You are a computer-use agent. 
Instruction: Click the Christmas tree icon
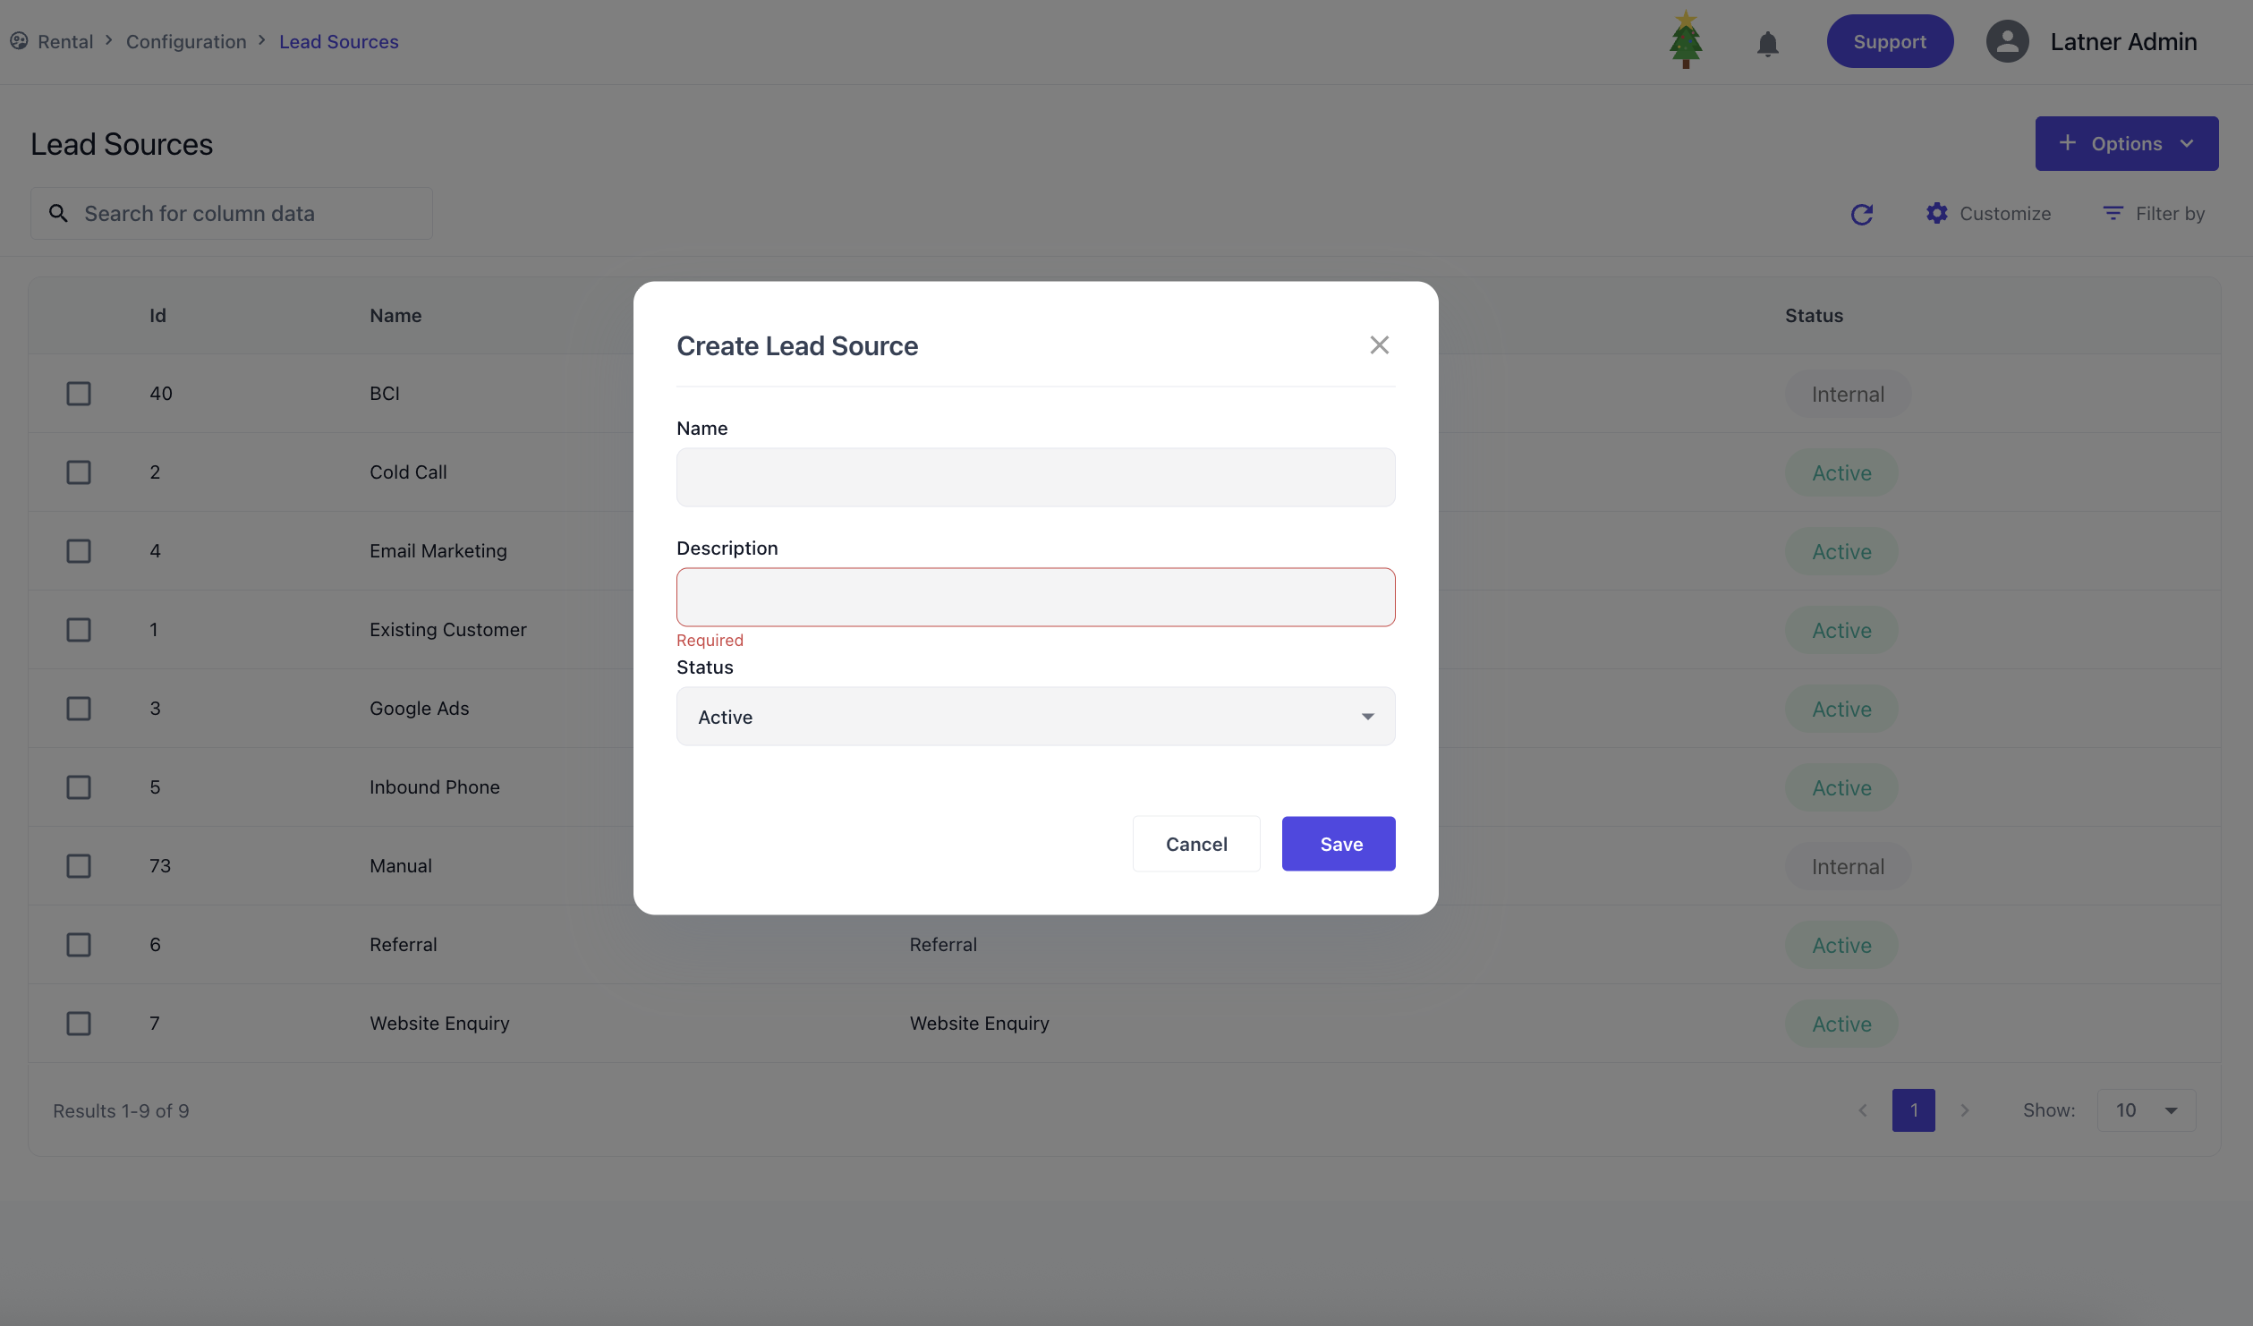1686,41
